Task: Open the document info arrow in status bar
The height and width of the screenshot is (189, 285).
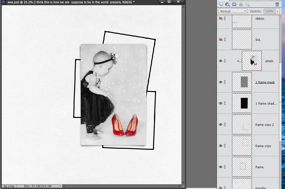Action: [x=60, y=186]
